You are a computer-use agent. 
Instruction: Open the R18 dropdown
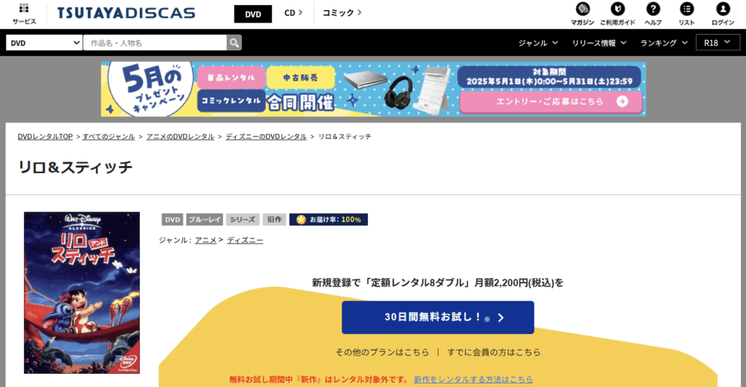(718, 43)
